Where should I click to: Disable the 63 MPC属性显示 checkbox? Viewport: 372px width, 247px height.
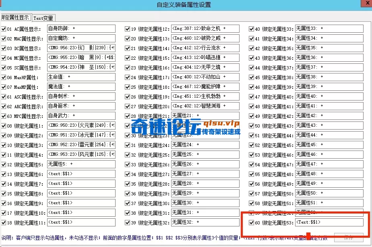point(4,116)
